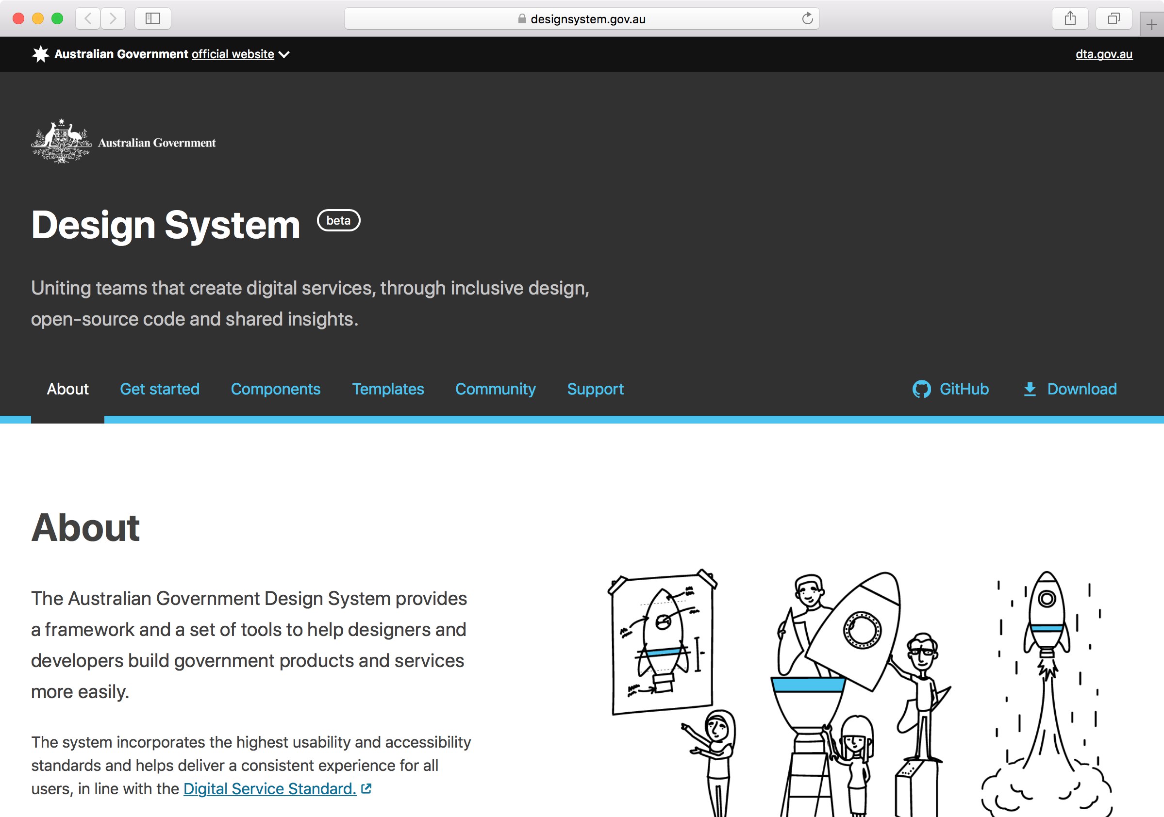
Task: Click the Design System heading link
Action: pyautogui.click(x=166, y=225)
